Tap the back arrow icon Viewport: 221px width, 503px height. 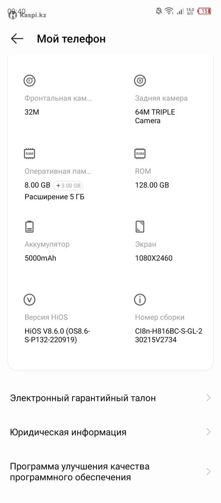click(x=17, y=39)
